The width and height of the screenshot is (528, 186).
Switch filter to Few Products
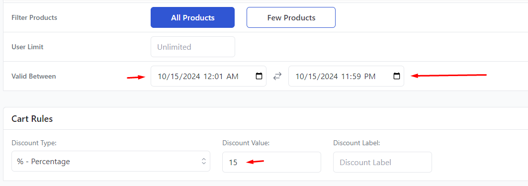click(291, 17)
